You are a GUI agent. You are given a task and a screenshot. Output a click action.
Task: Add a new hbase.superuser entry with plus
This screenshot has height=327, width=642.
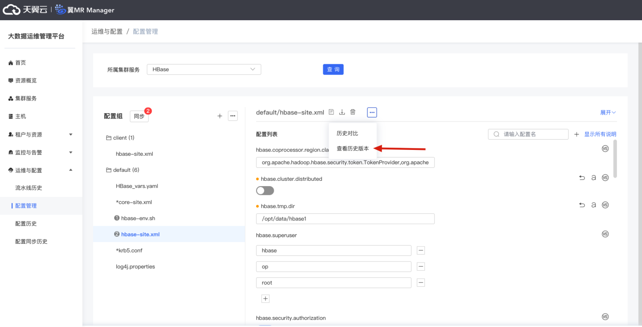(x=266, y=299)
